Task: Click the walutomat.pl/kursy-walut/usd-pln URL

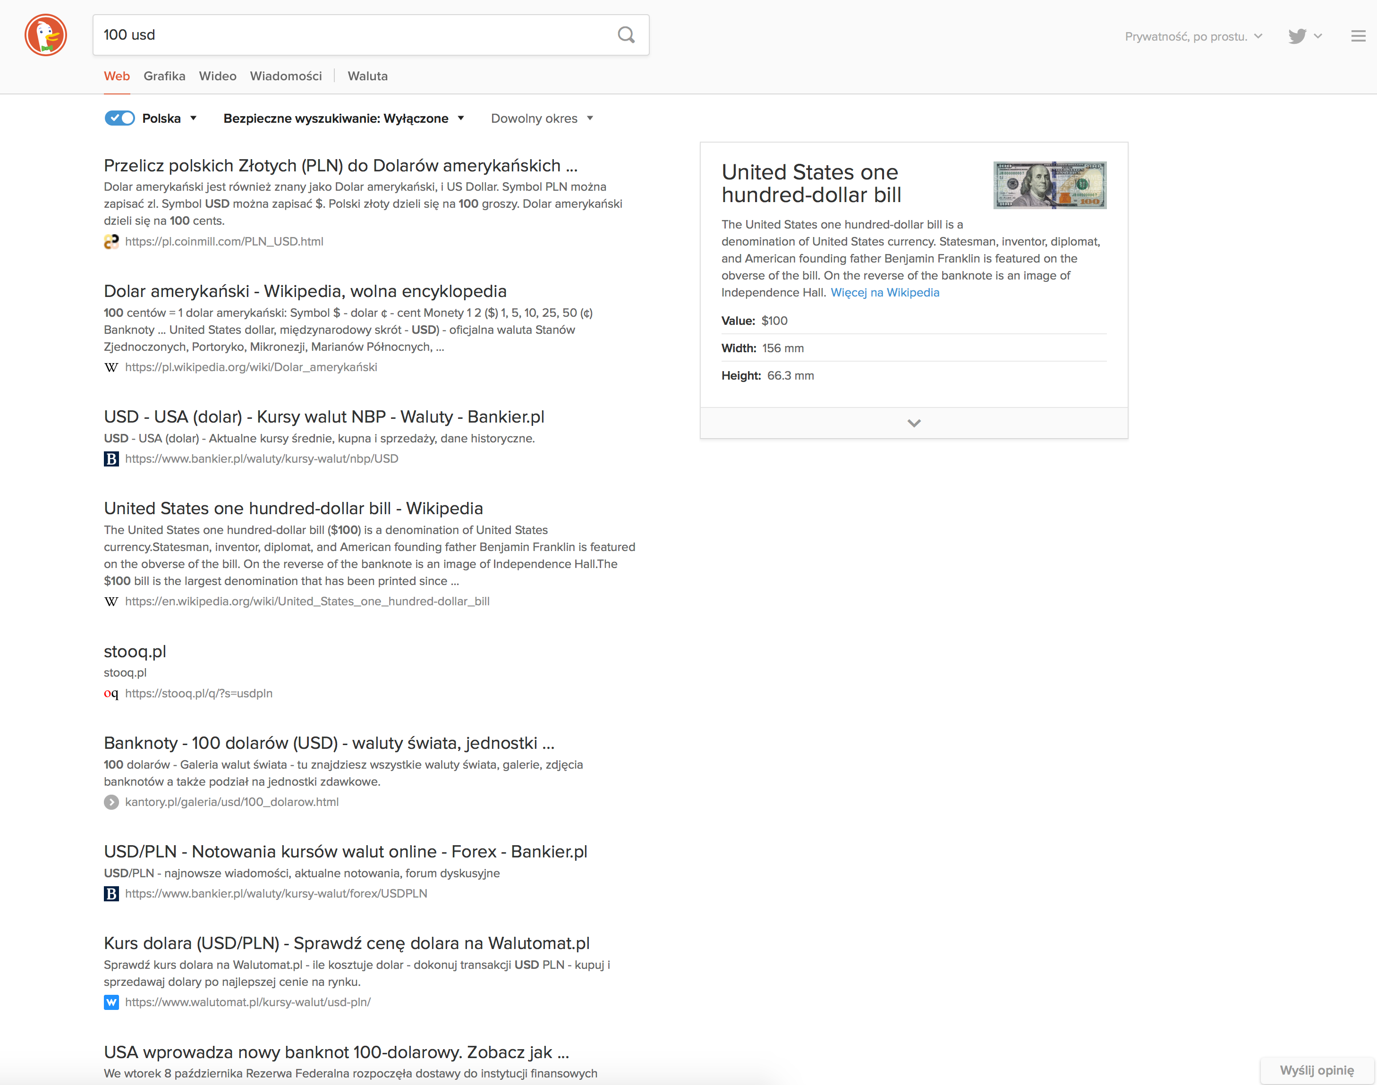Action: (248, 1002)
